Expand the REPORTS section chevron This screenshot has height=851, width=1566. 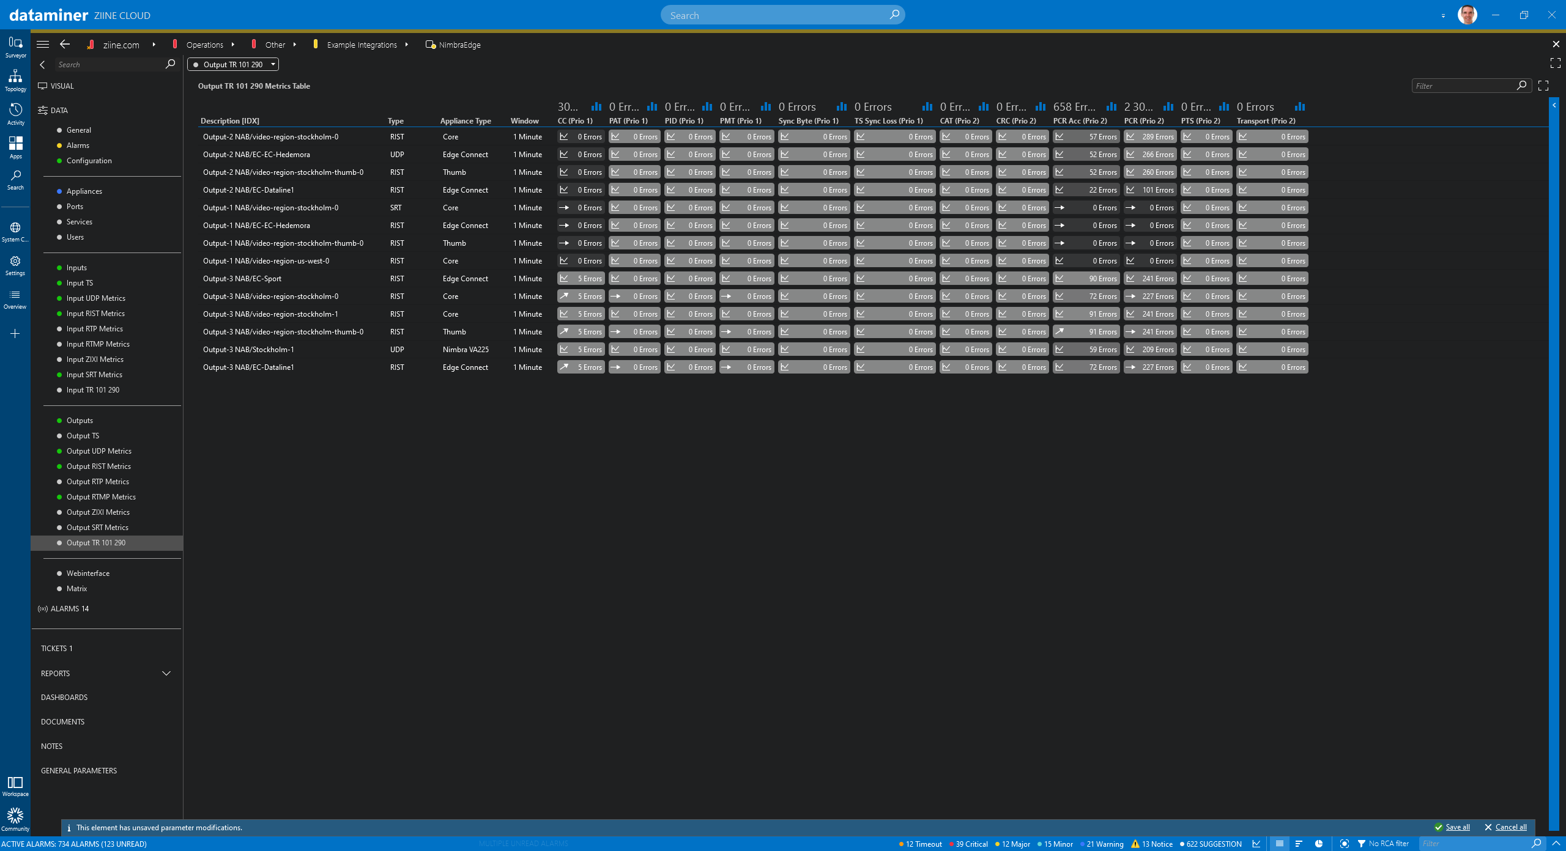166,673
